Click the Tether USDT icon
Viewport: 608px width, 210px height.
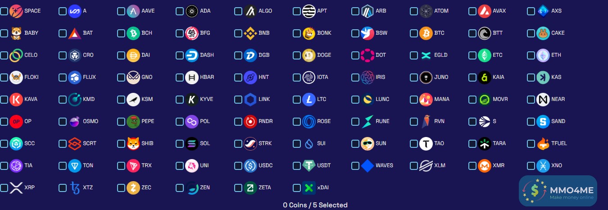pyautogui.click(x=309, y=165)
